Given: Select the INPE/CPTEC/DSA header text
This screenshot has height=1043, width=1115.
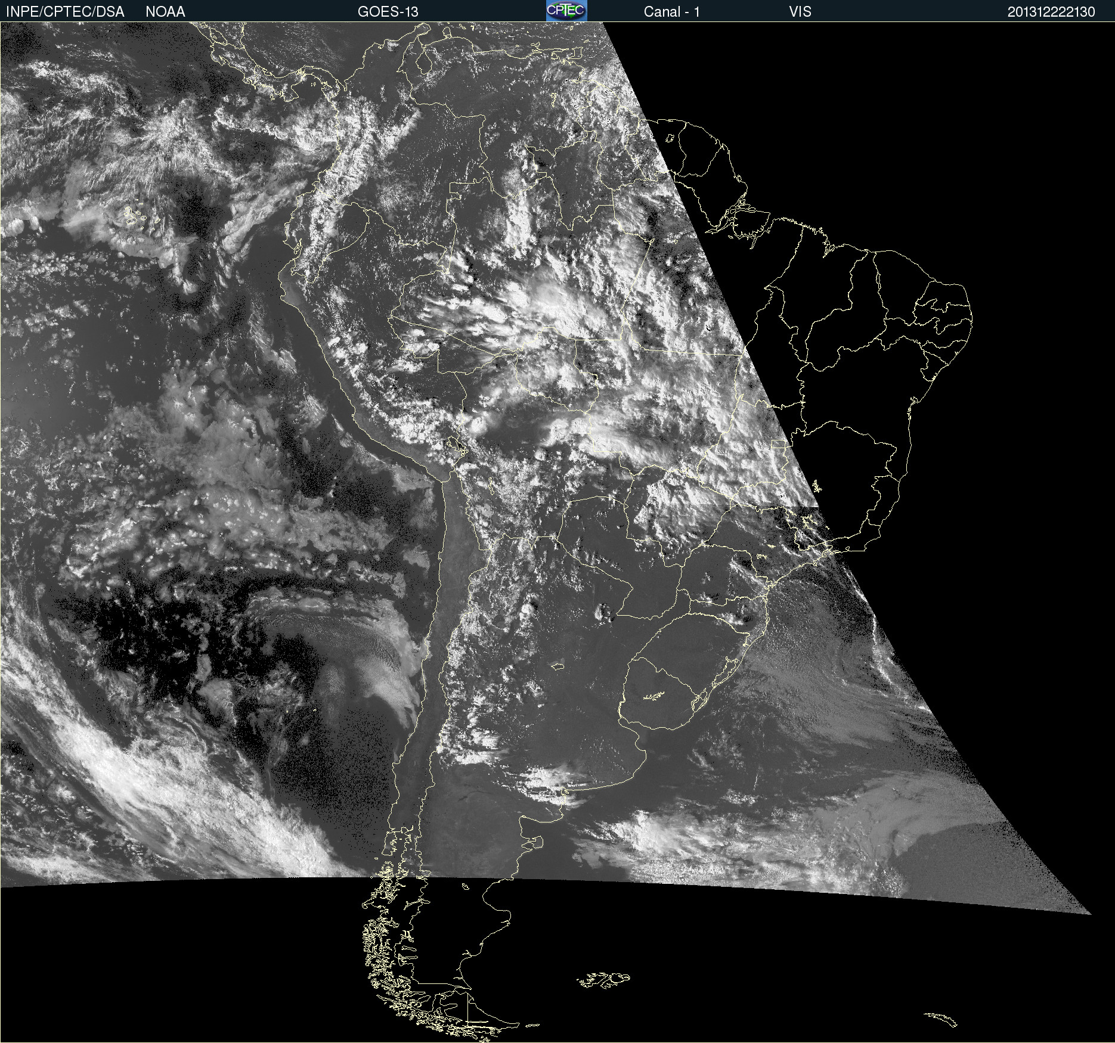Looking at the screenshot, I should pyautogui.click(x=65, y=12).
